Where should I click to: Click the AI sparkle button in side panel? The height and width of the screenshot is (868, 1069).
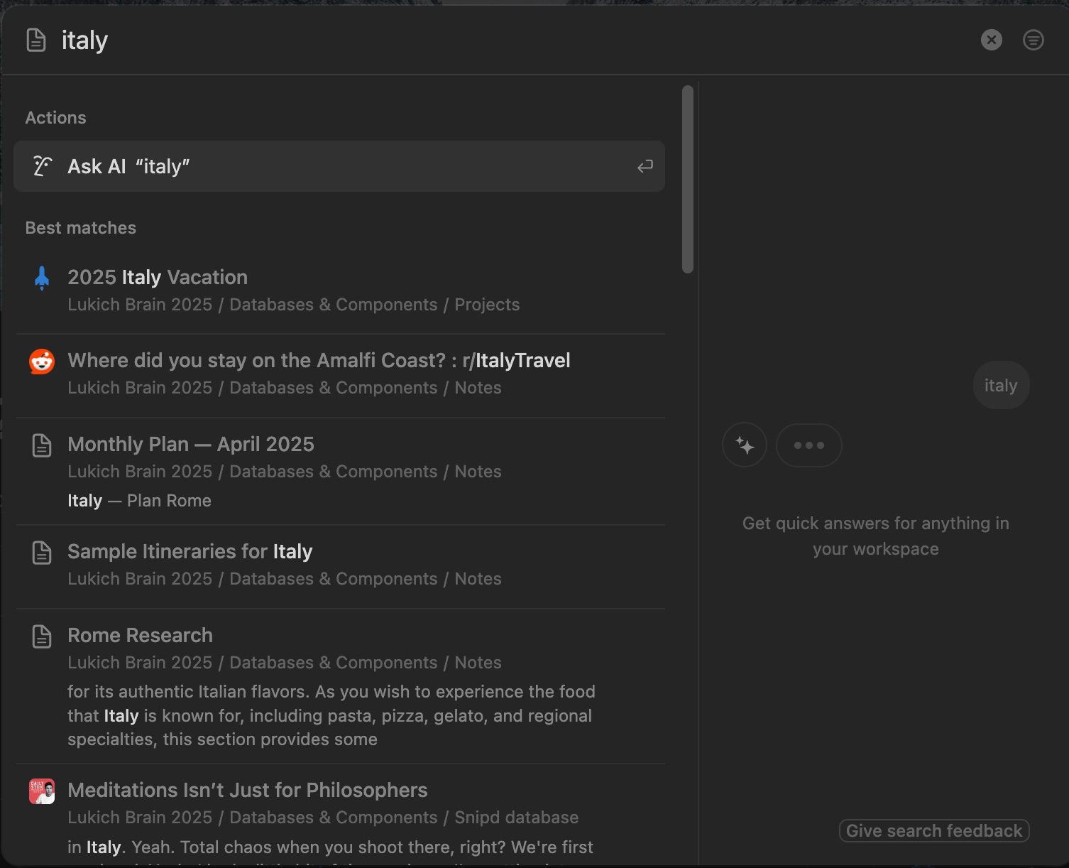pos(745,445)
